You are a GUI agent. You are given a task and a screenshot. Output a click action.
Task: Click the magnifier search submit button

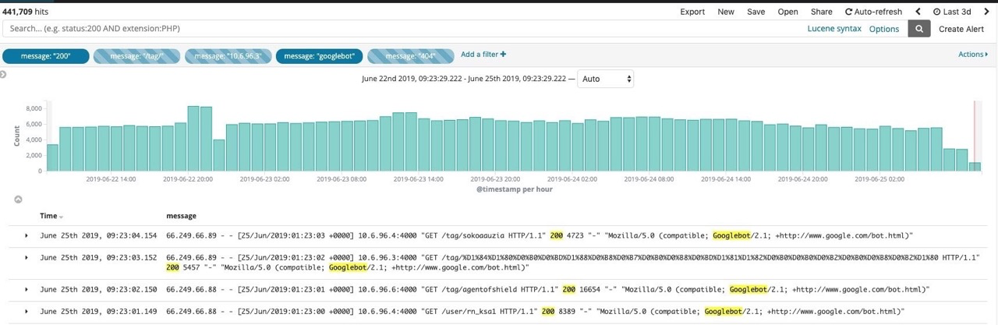919,29
